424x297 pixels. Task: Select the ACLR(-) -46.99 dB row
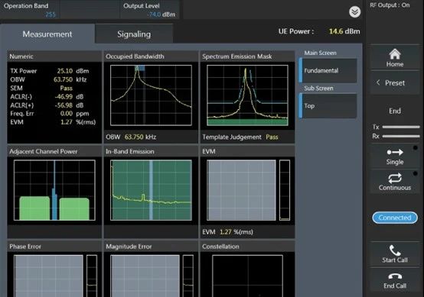coord(47,96)
